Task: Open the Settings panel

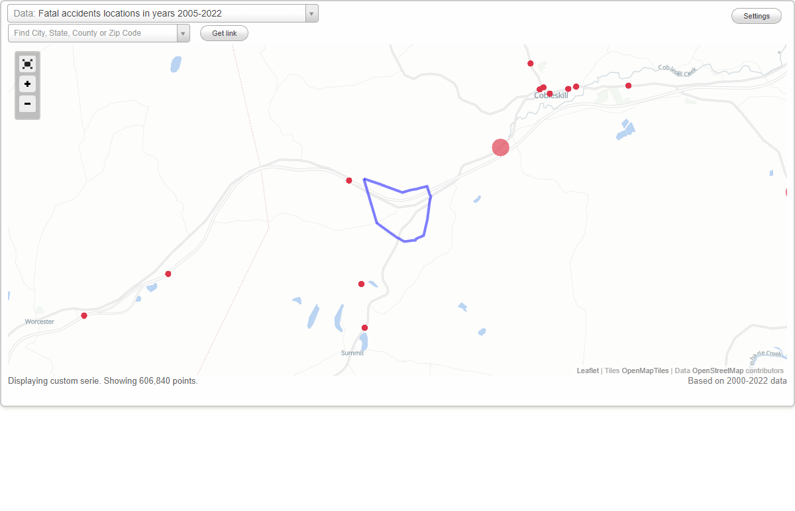Action: (756, 15)
